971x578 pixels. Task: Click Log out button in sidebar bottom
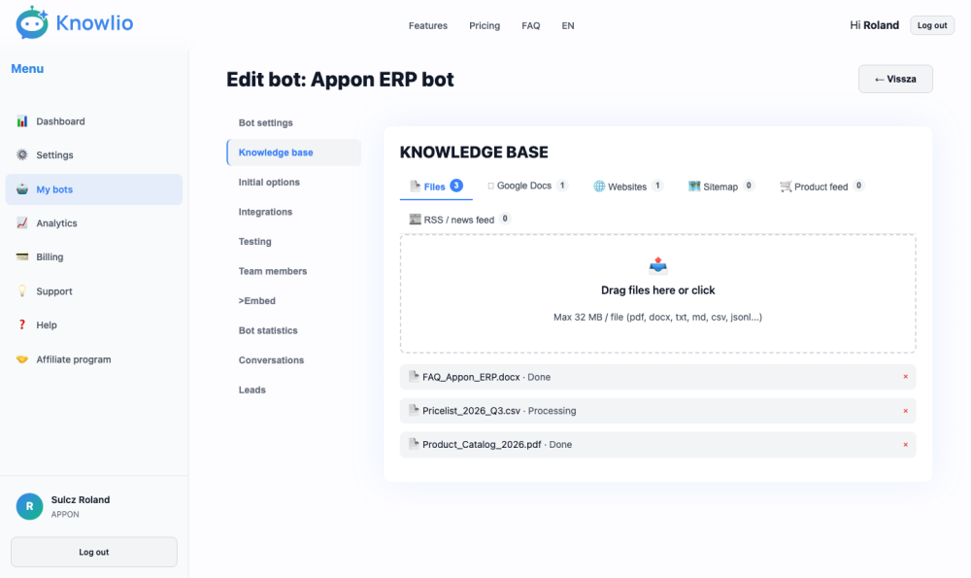coord(94,552)
